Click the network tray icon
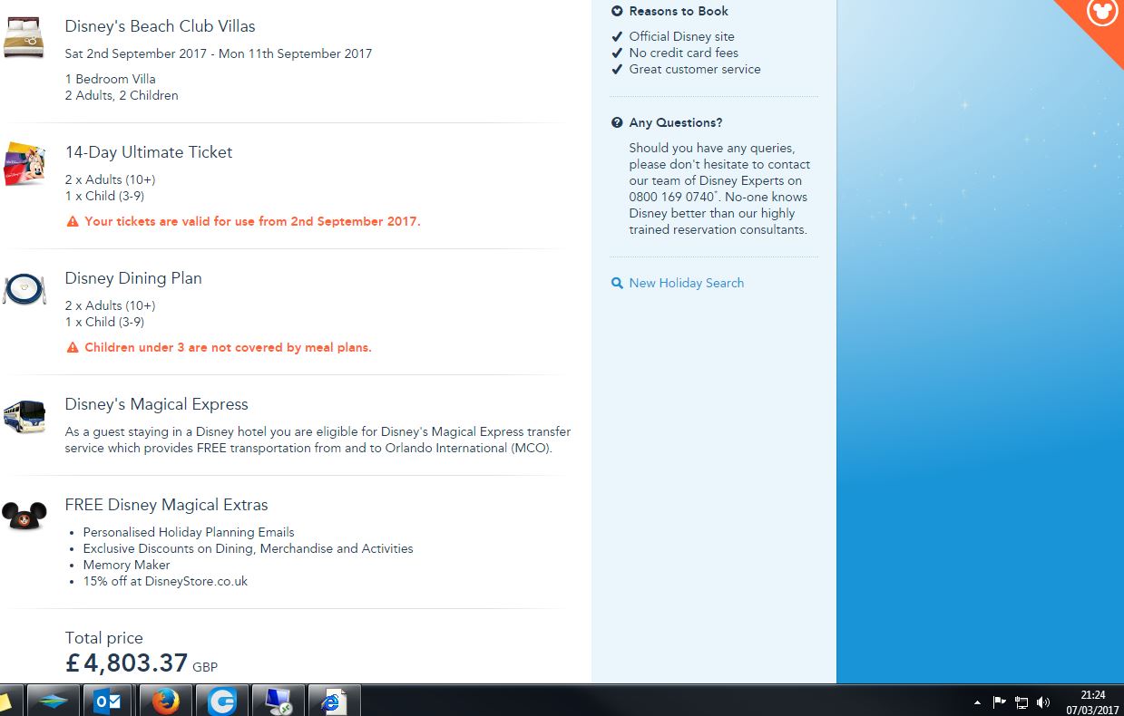Viewport: 1124px width, 716px height. tap(1021, 701)
